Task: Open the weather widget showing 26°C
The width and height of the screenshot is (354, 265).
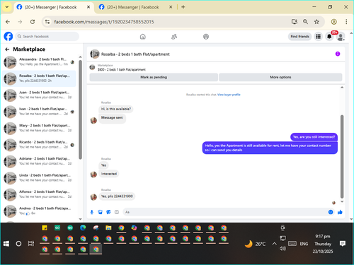Action: (x=255, y=244)
